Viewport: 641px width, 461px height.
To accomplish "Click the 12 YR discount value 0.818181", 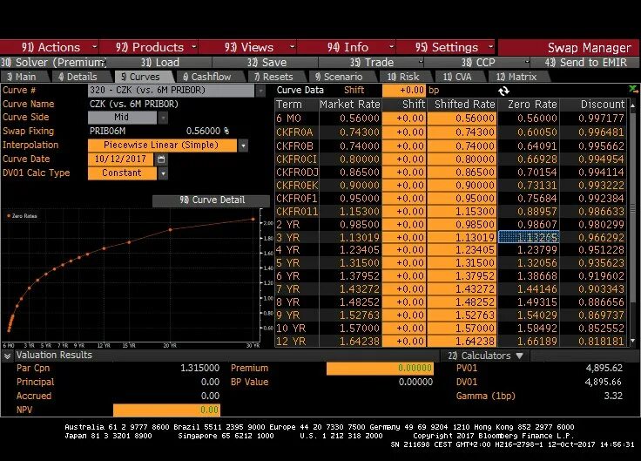I will 601,342.
